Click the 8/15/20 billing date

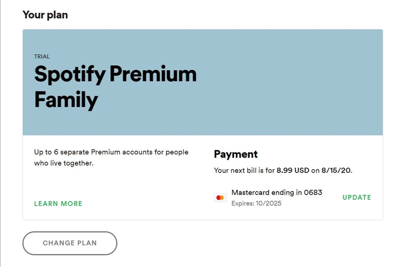point(336,170)
